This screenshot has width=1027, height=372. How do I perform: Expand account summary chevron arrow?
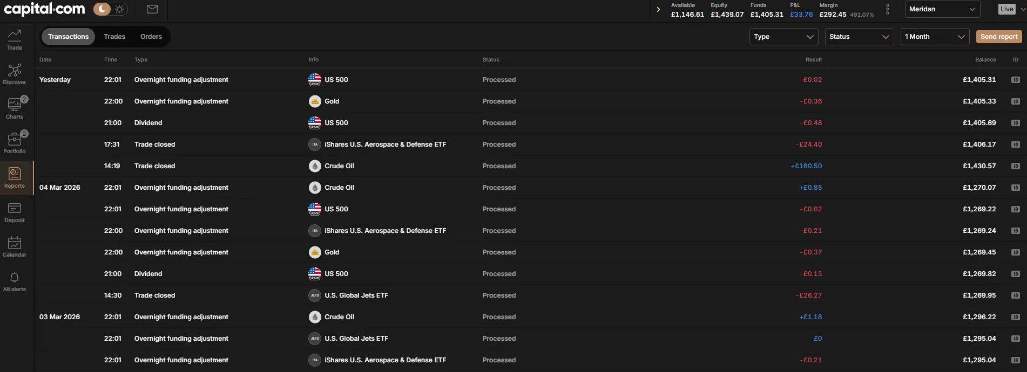pyautogui.click(x=658, y=9)
